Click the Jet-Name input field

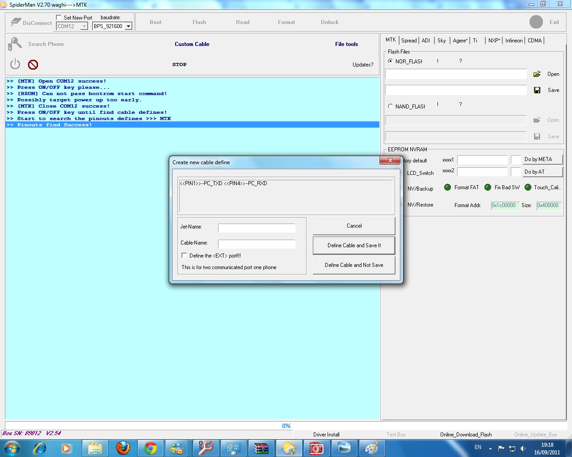(257, 228)
